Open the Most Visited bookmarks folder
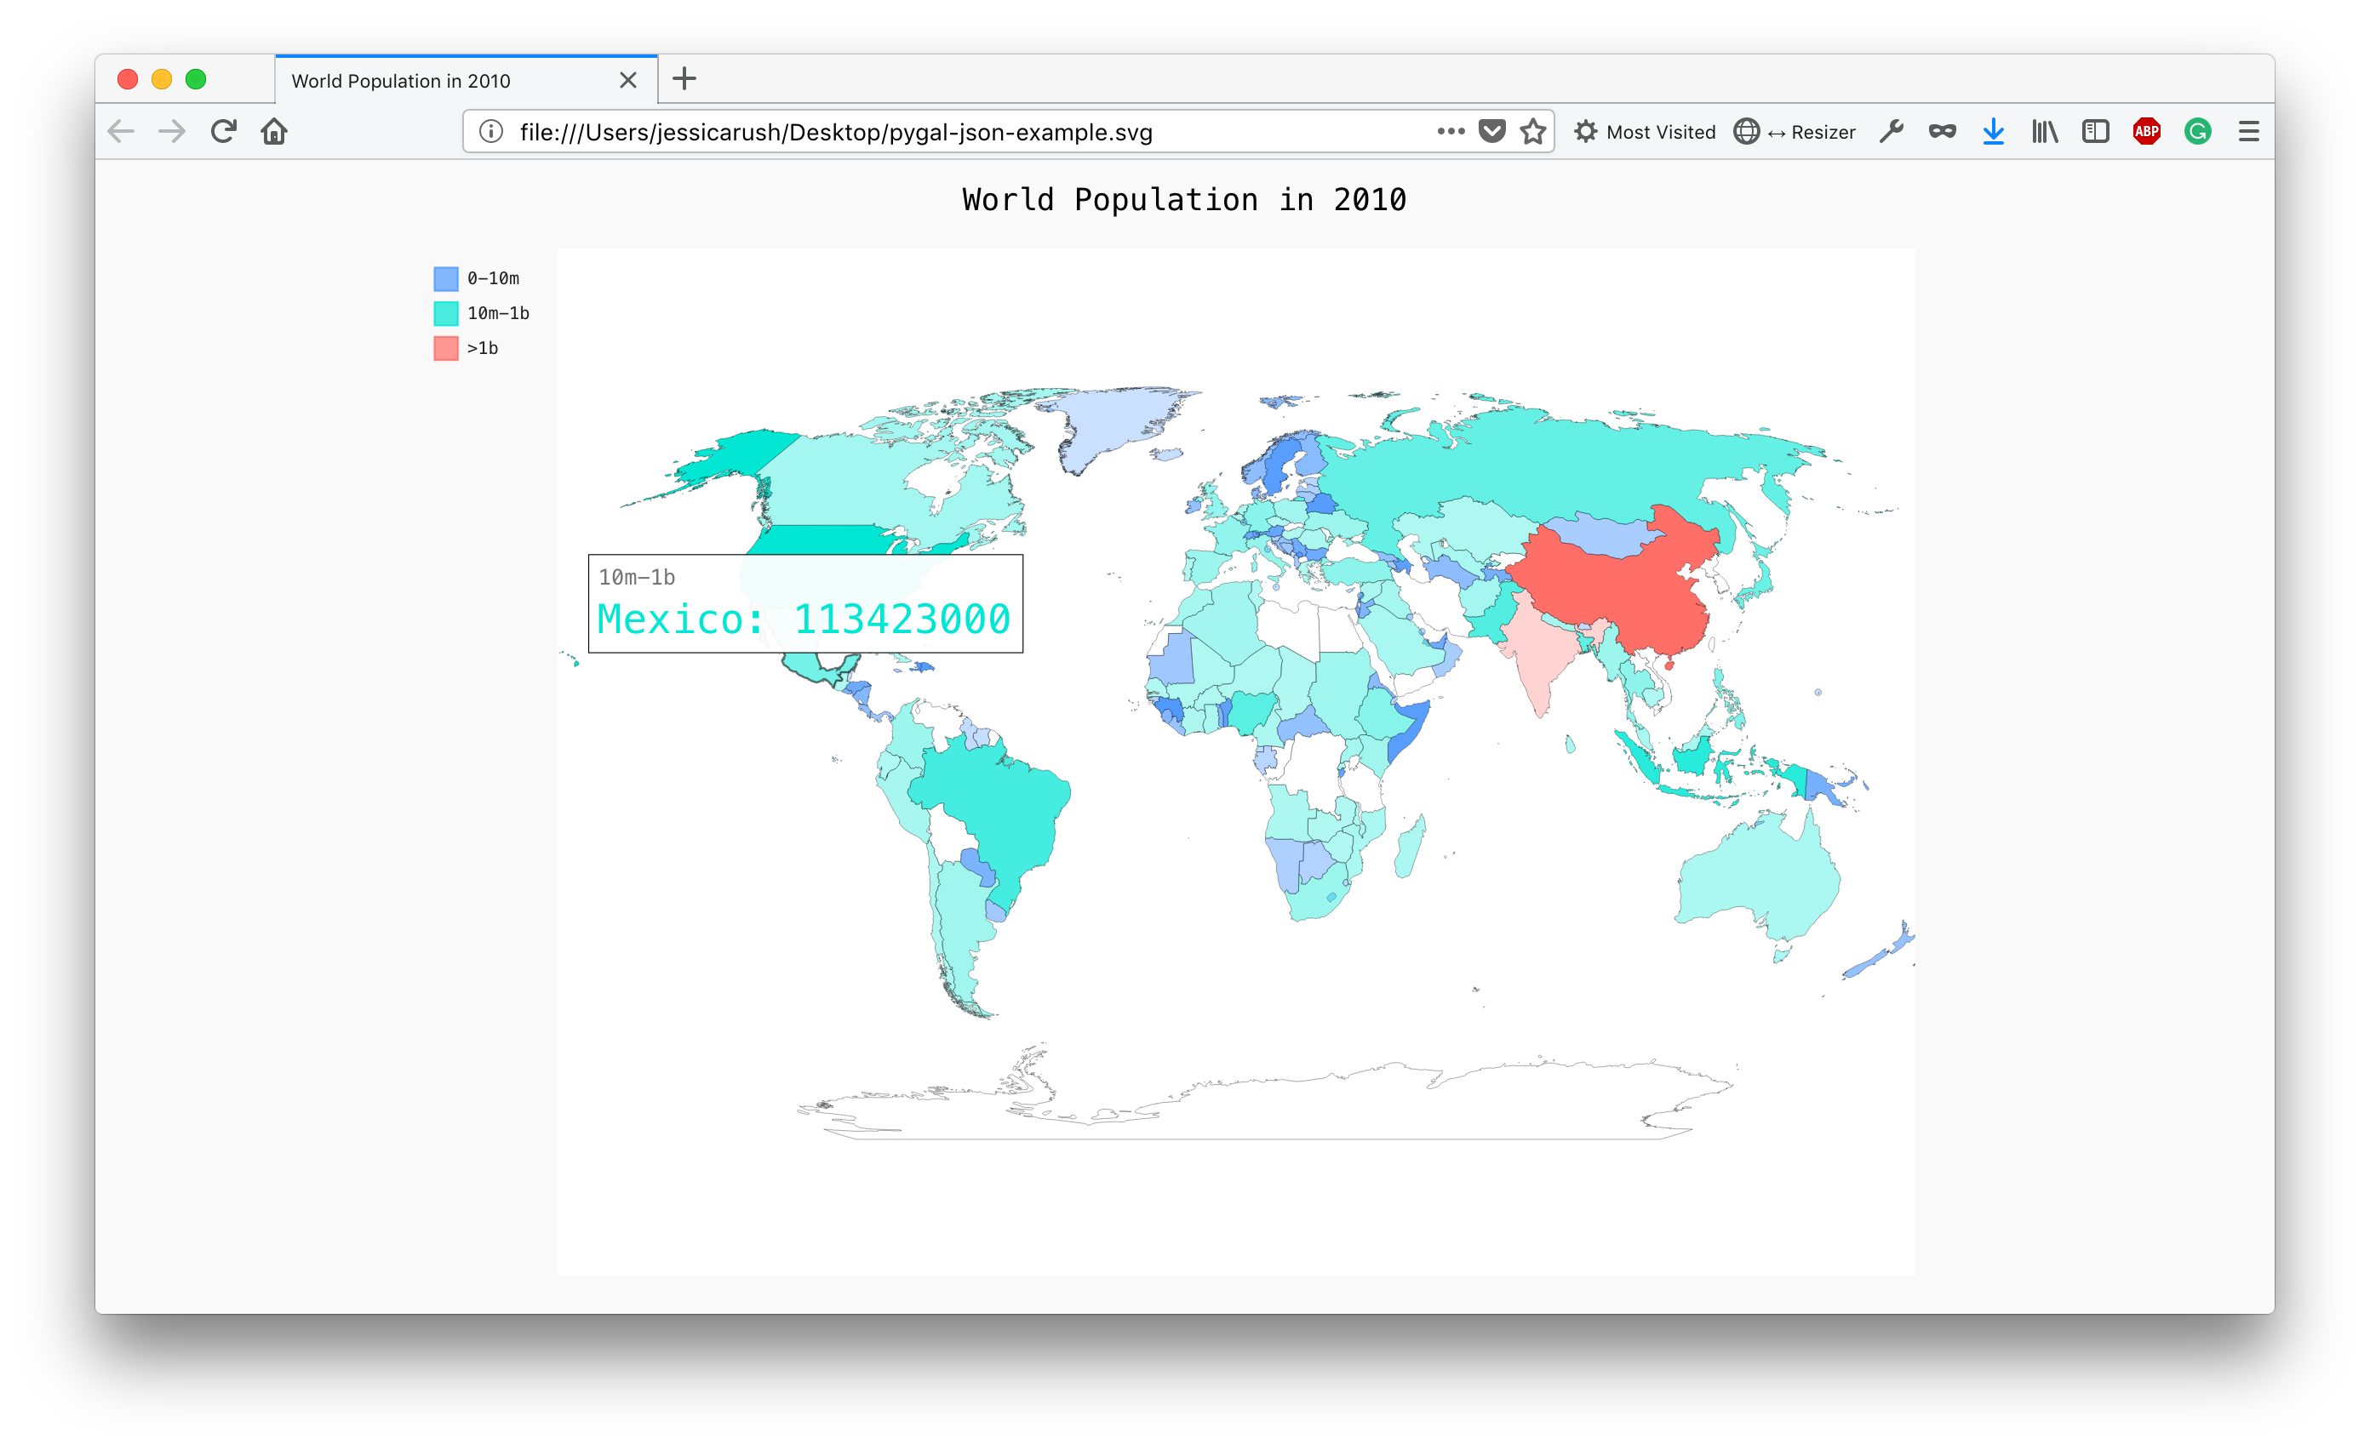 (1645, 132)
